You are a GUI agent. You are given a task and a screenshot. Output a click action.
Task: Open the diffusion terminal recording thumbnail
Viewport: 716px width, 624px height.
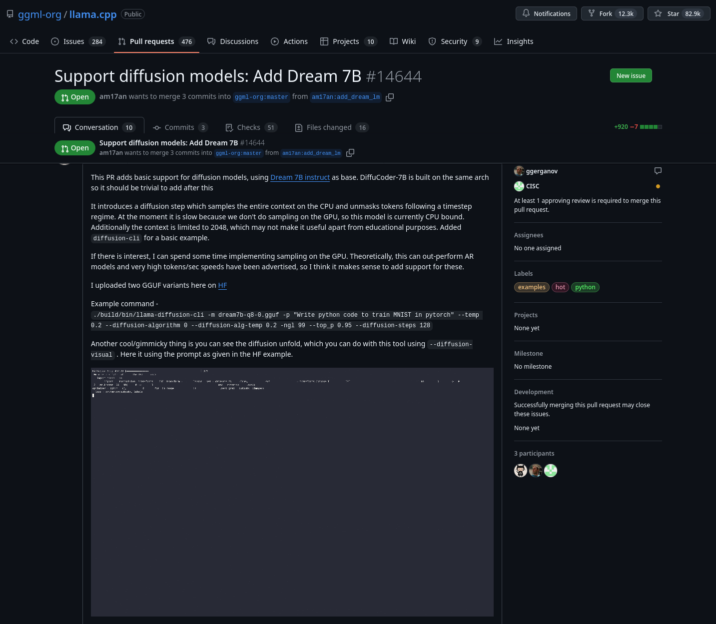coord(292,492)
